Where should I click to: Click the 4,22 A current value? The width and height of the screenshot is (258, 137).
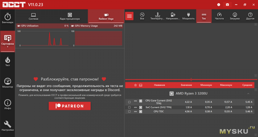[x=188, y=102]
